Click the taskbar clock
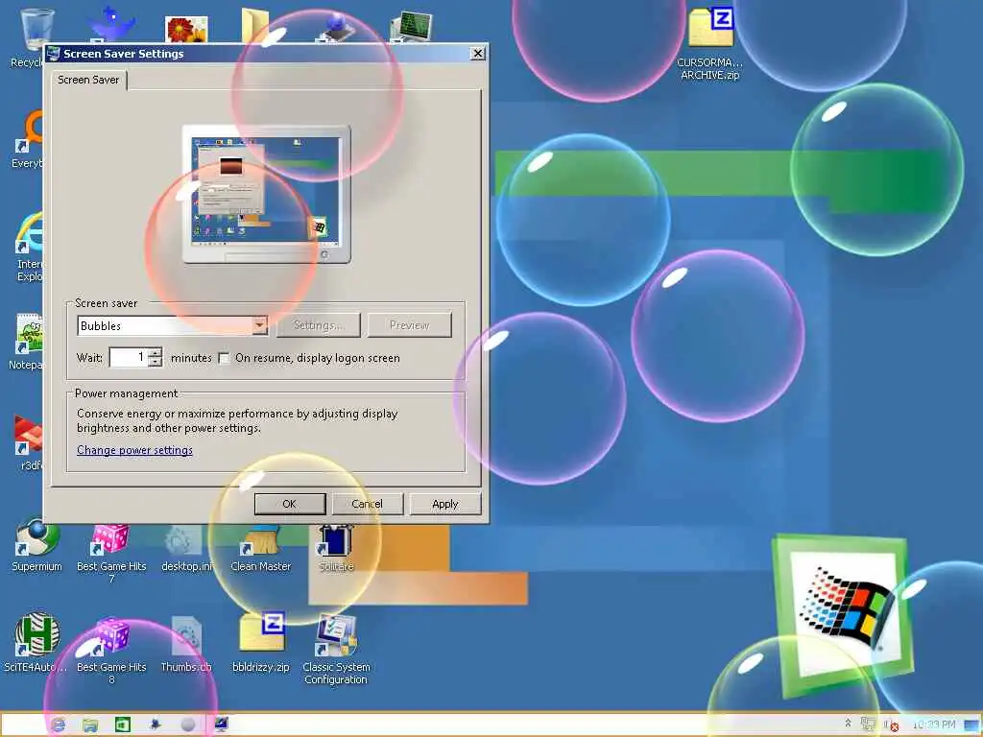 (x=934, y=725)
